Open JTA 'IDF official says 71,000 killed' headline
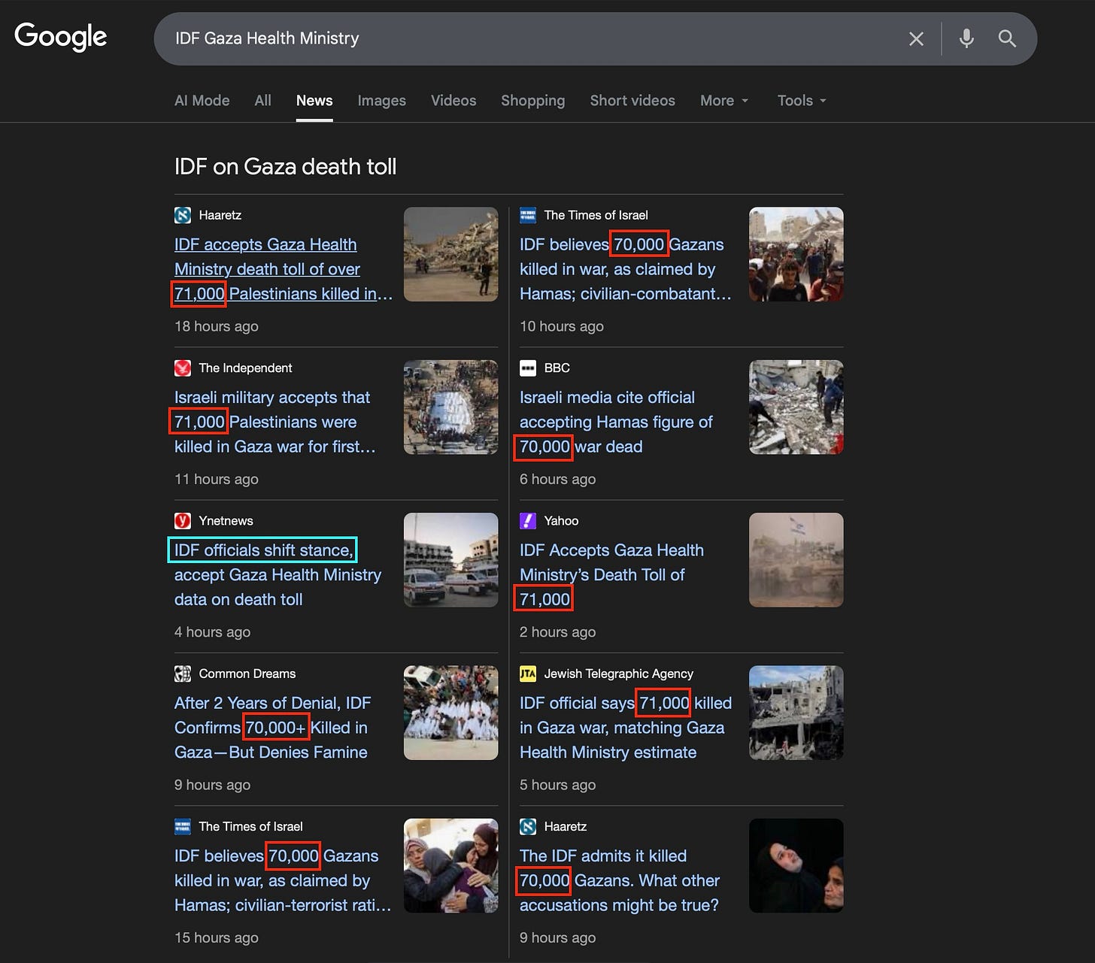The image size is (1095, 963). pos(626,728)
